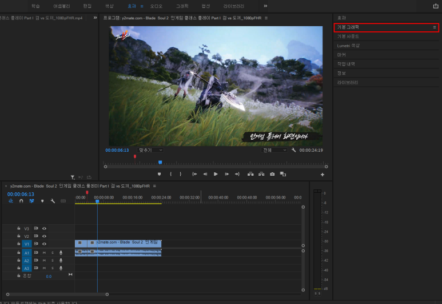Image resolution: width=442 pixels, height=304 pixels.
Task: Expand the source panel overflow arrows
Action: (x=95, y=18)
